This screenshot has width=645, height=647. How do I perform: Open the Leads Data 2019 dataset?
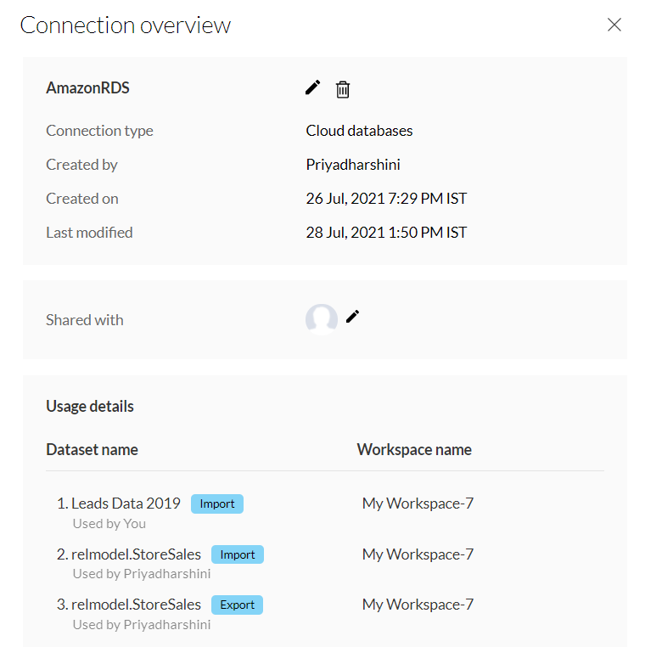(x=126, y=504)
